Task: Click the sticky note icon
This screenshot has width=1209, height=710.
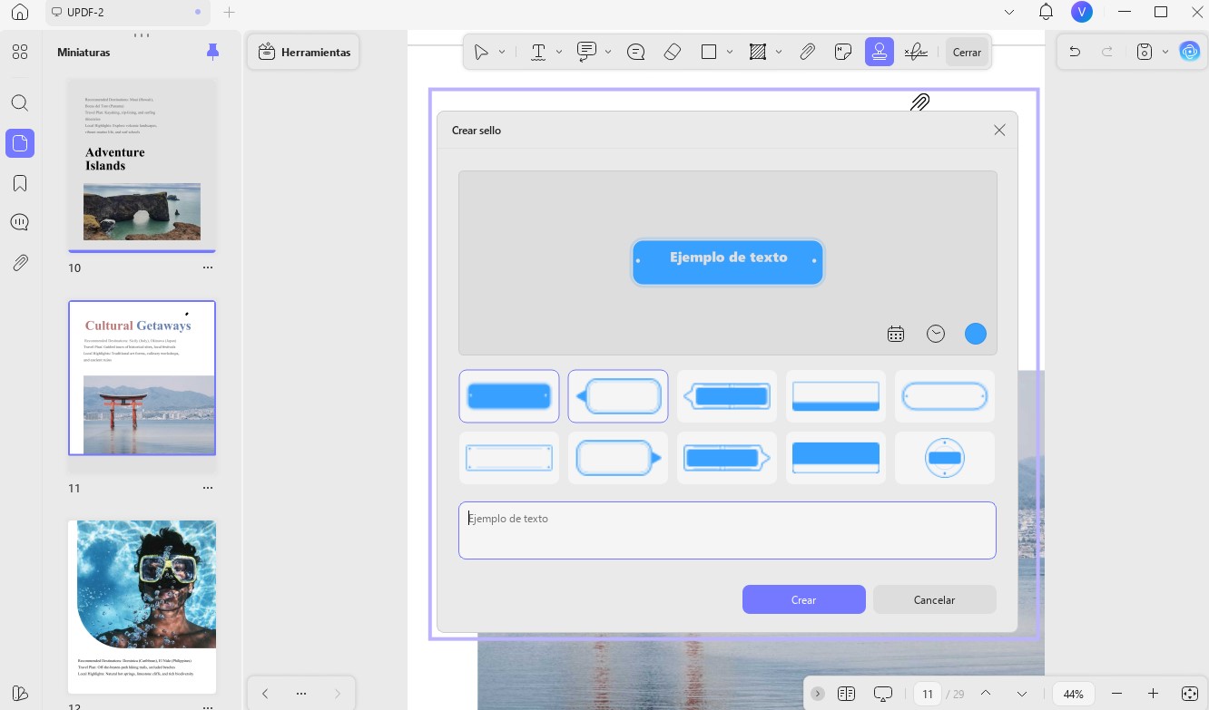Action: click(x=843, y=52)
